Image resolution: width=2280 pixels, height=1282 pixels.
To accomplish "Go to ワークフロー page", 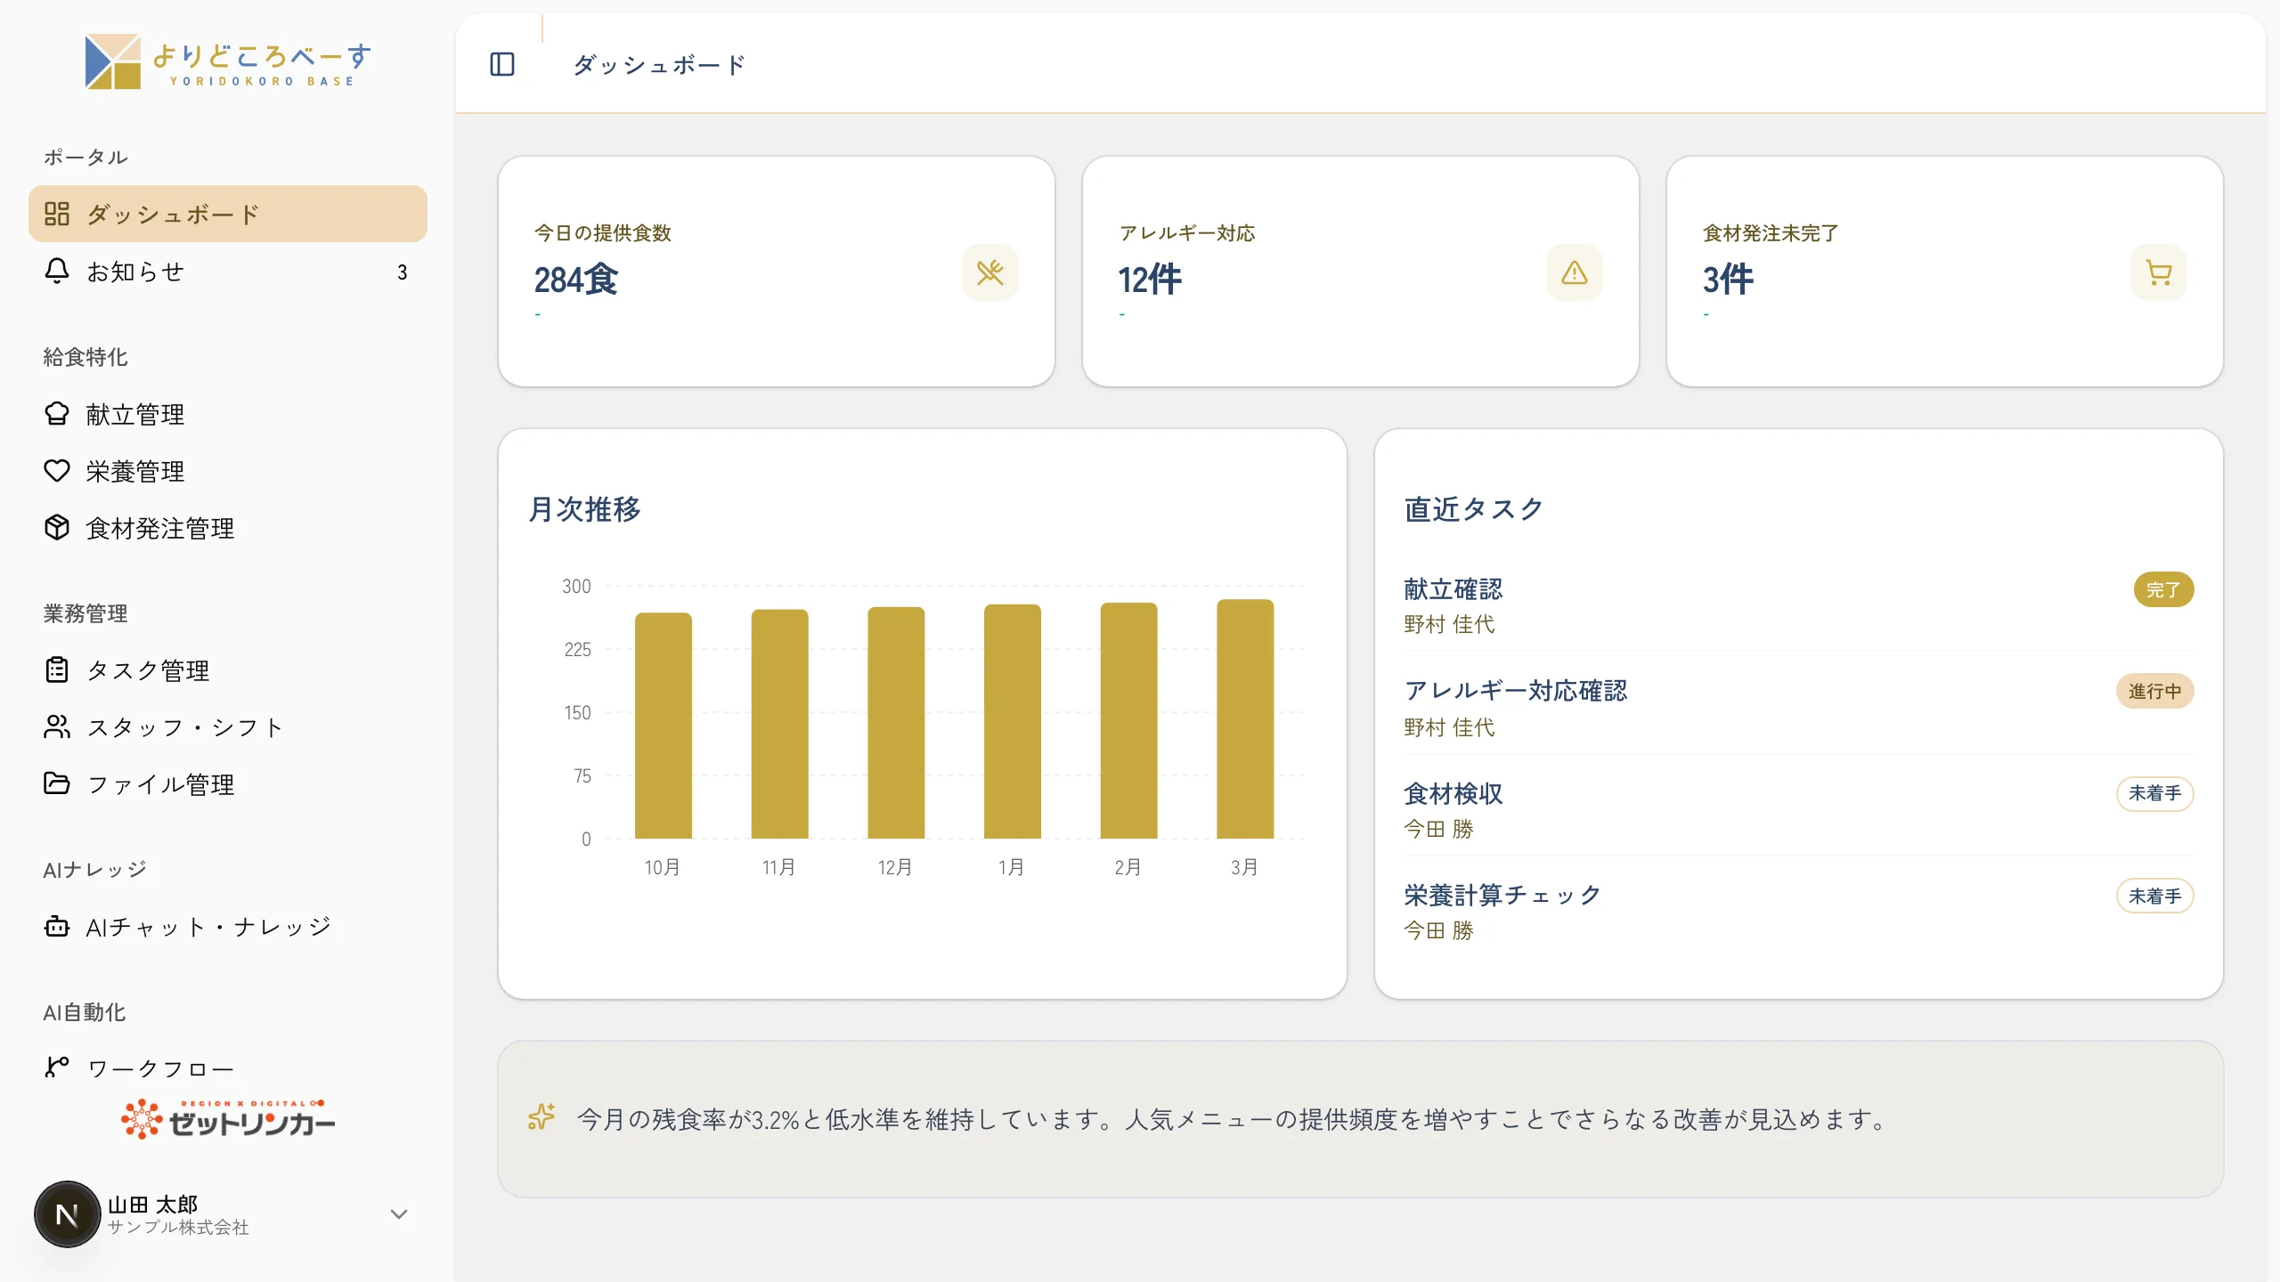I will (228, 1067).
